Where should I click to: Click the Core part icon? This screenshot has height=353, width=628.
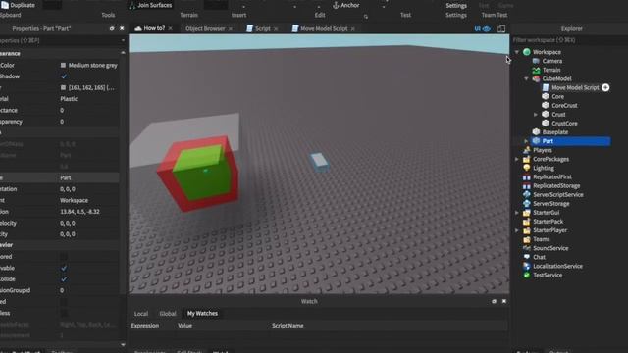(x=546, y=96)
